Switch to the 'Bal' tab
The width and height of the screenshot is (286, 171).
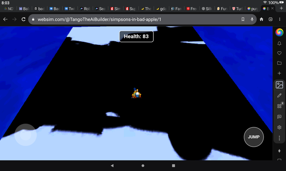coord(24,9)
